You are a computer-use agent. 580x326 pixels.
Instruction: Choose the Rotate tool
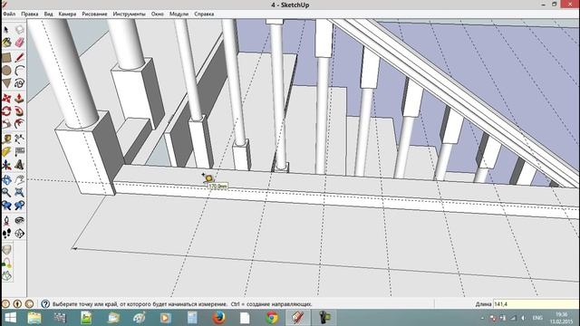[x=6, y=110]
